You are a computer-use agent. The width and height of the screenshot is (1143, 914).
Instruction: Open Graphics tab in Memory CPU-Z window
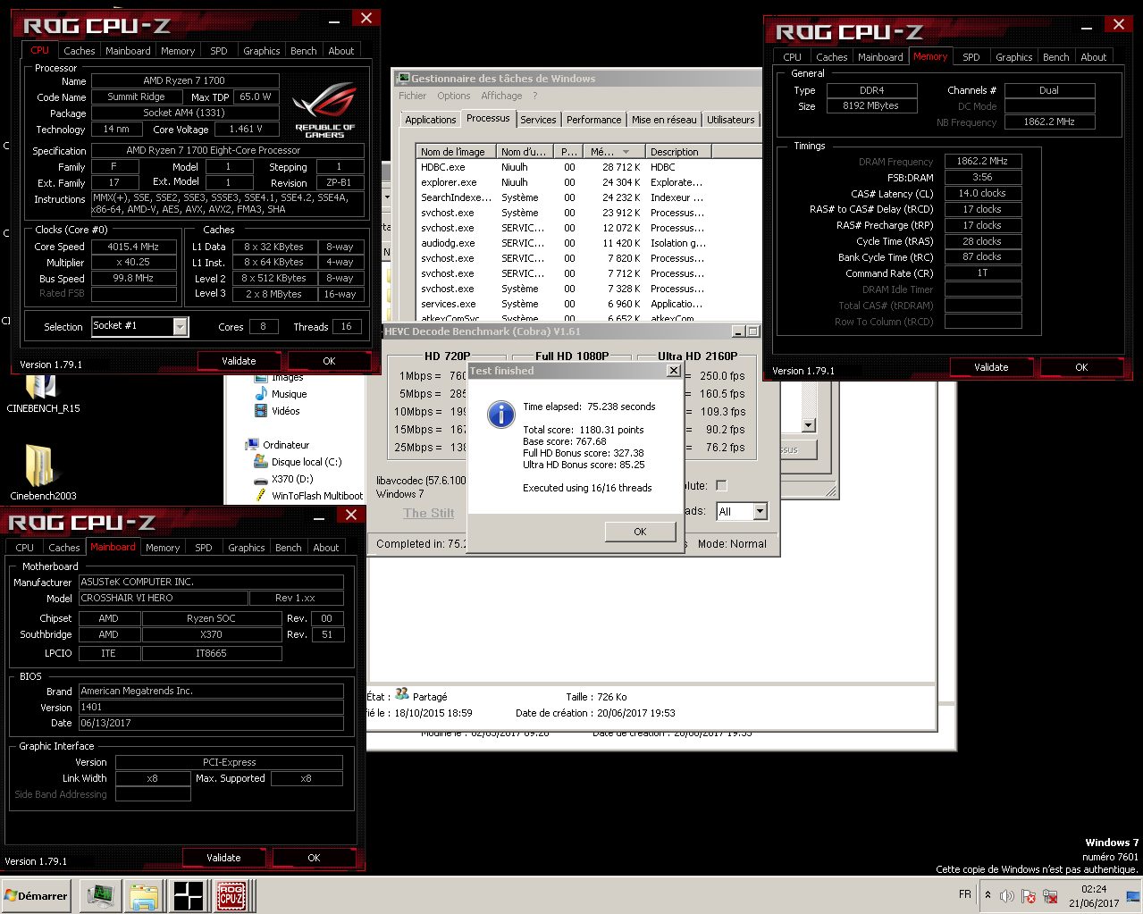coord(1014,57)
